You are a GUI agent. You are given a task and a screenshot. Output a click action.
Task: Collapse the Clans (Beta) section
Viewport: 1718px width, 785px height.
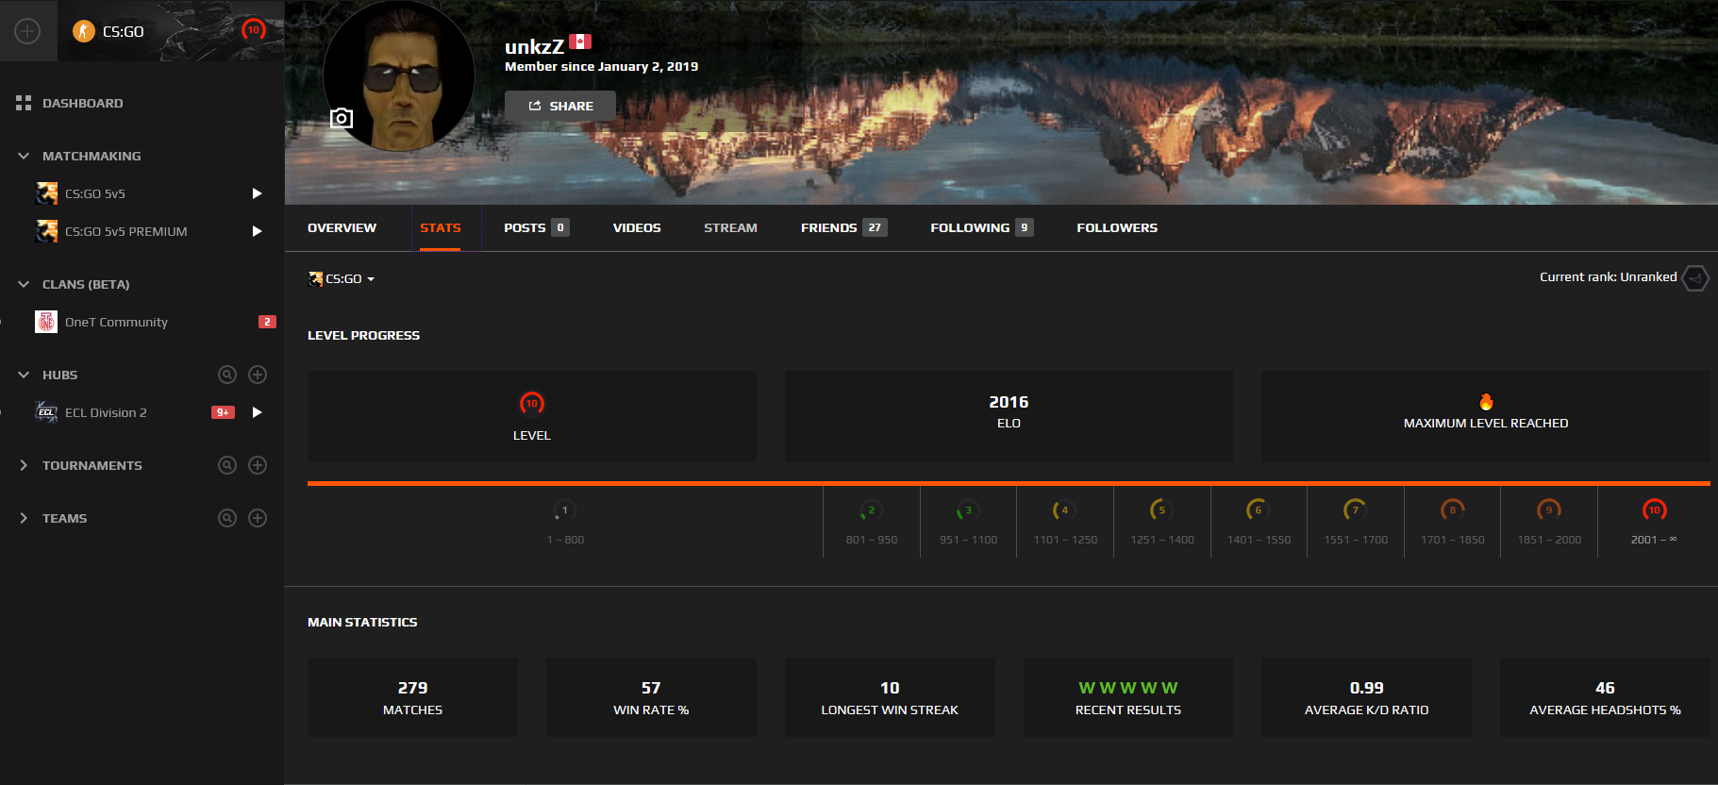(24, 284)
